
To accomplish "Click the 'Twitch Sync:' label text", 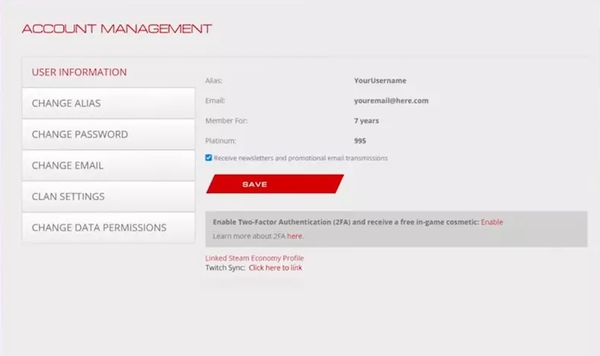I will point(225,268).
